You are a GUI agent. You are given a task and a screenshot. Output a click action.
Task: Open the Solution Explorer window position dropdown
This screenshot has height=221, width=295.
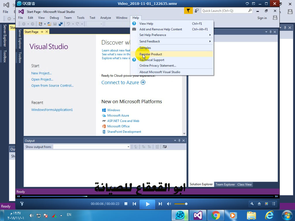tap(266, 32)
